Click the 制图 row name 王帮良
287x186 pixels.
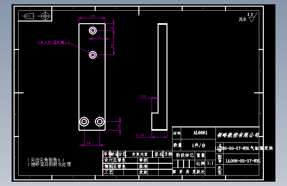tap(120, 166)
